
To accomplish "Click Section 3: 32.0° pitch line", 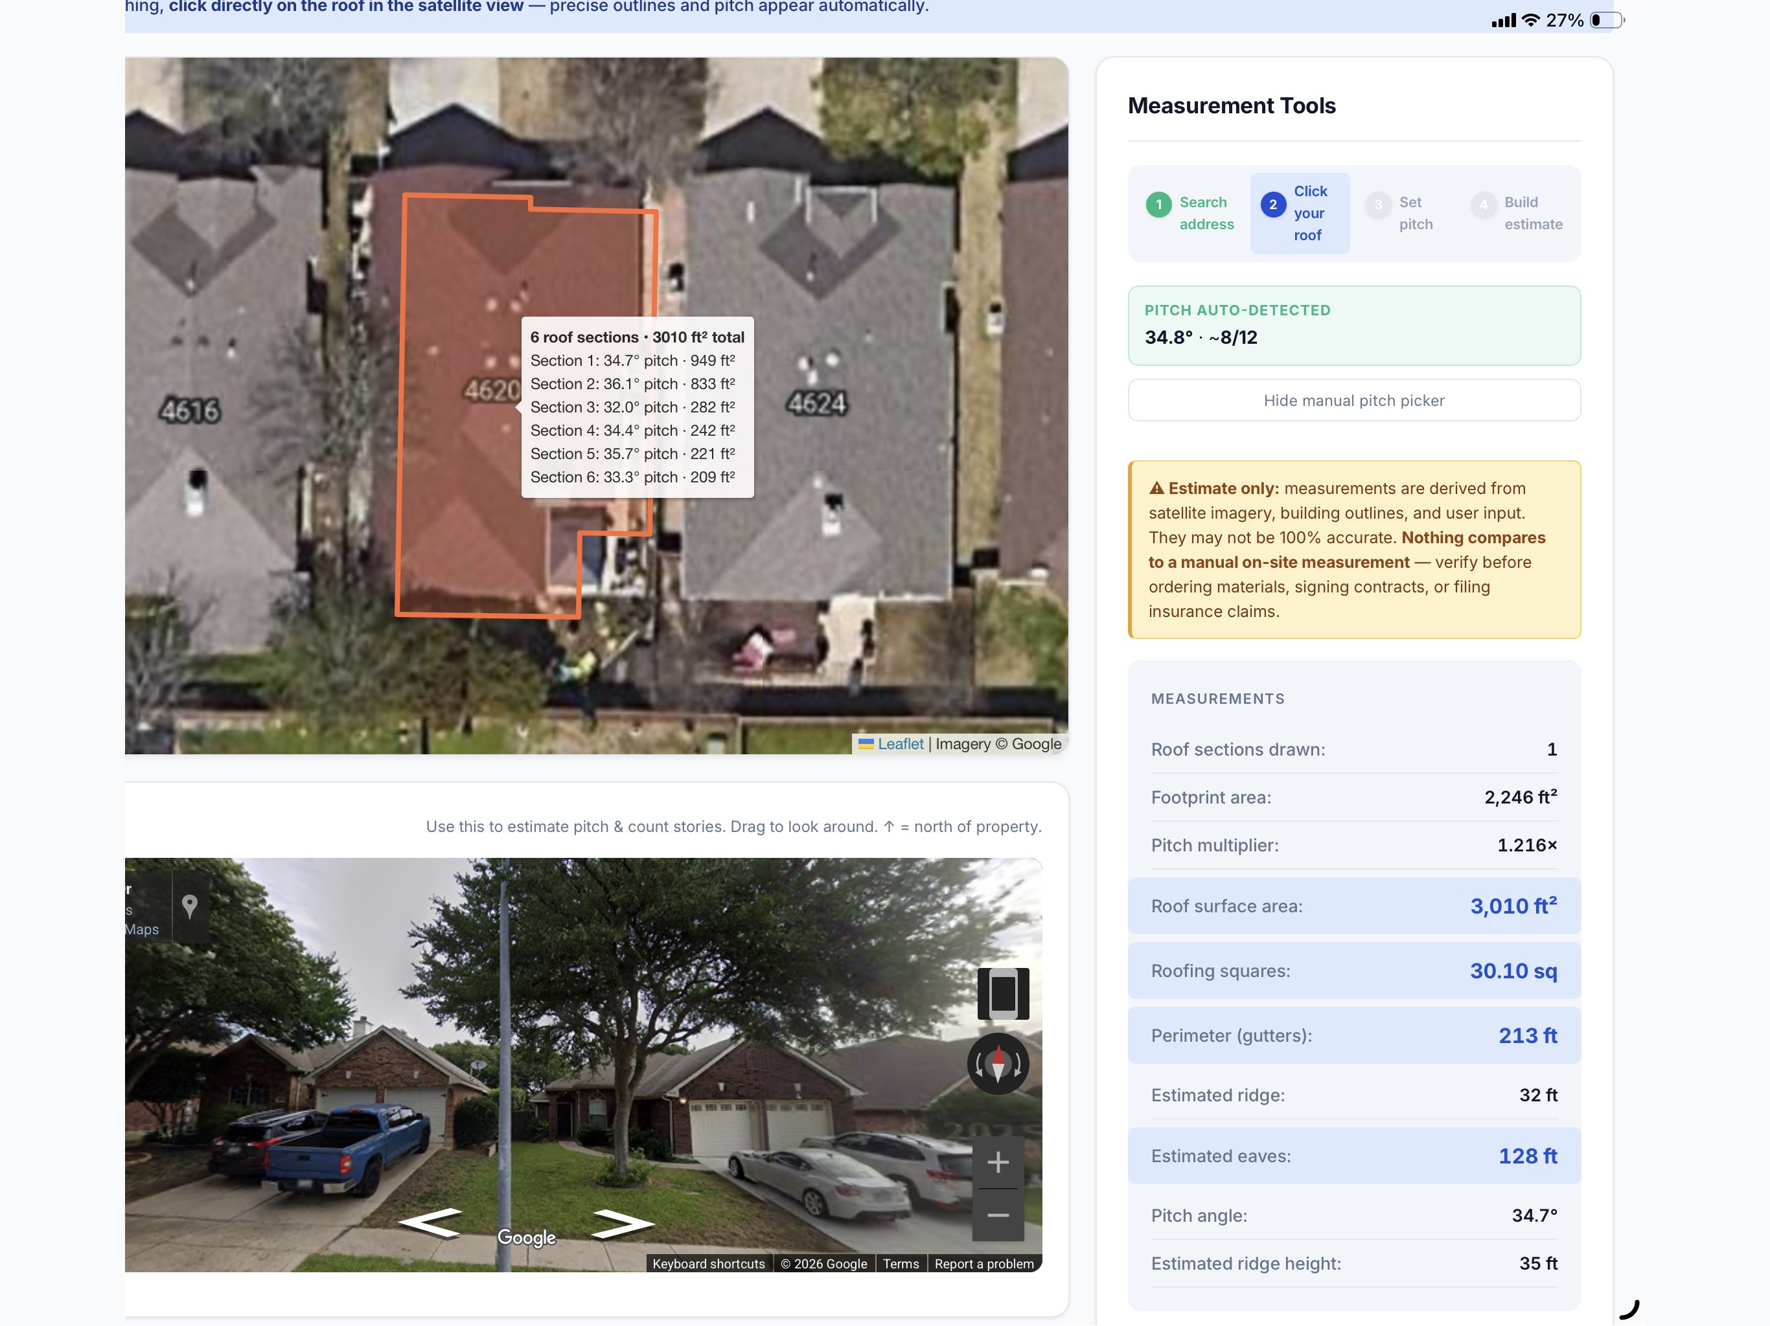I will [x=632, y=407].
